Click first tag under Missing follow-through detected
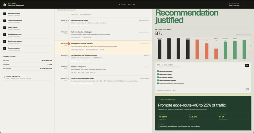 (78, 49)
